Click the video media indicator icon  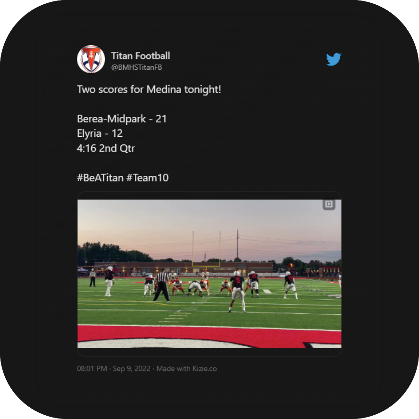[329, 205]
